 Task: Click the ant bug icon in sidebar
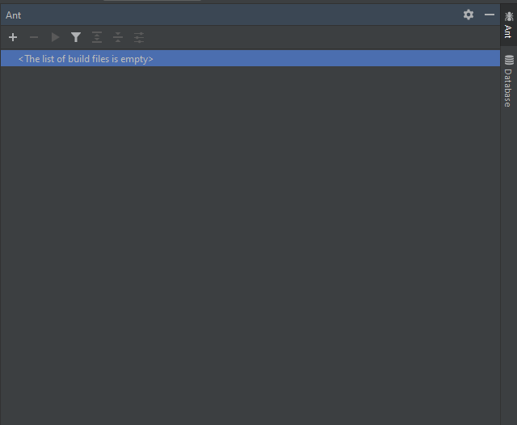coord(509,16)
